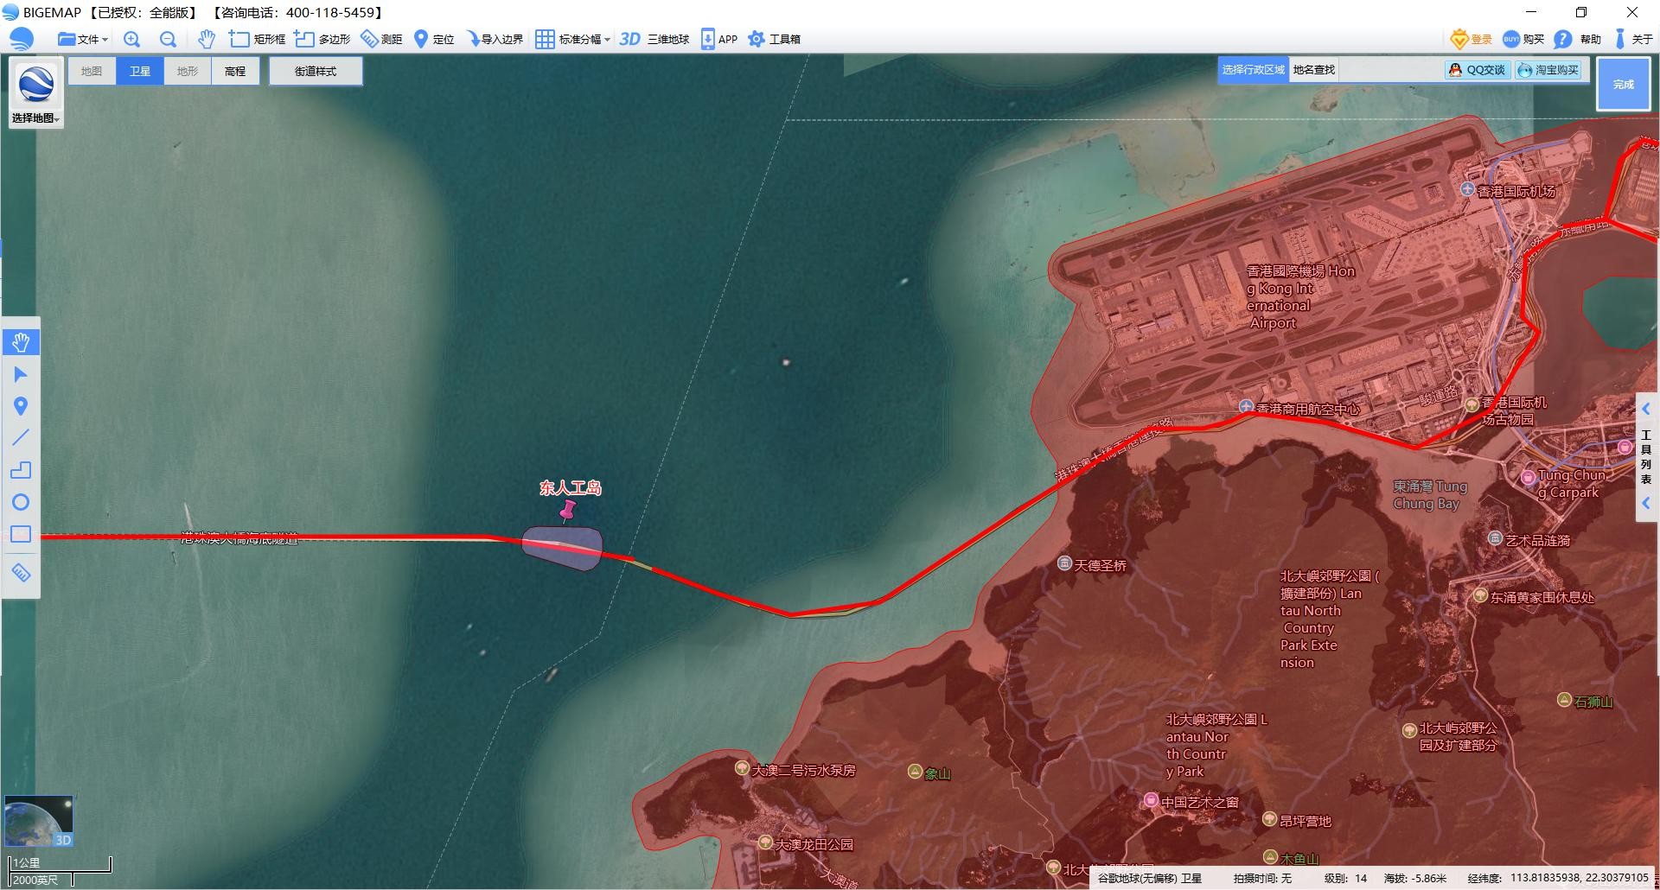
Task: Select the pan hand tool in left sidebar
Action: [21, 342]
